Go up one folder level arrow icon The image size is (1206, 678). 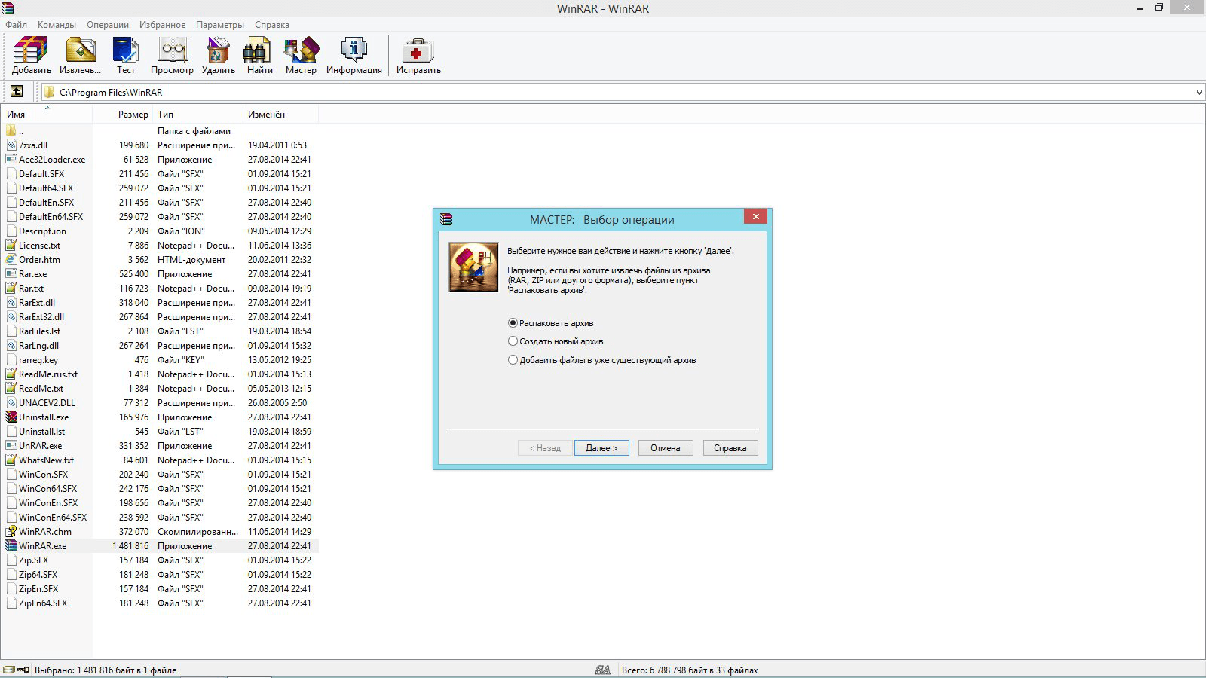(16, 92)
